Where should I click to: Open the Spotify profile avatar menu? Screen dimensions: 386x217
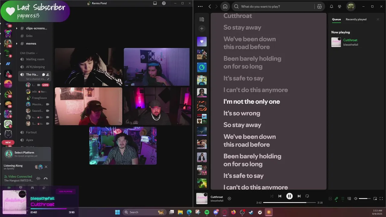tap(350, 6)
